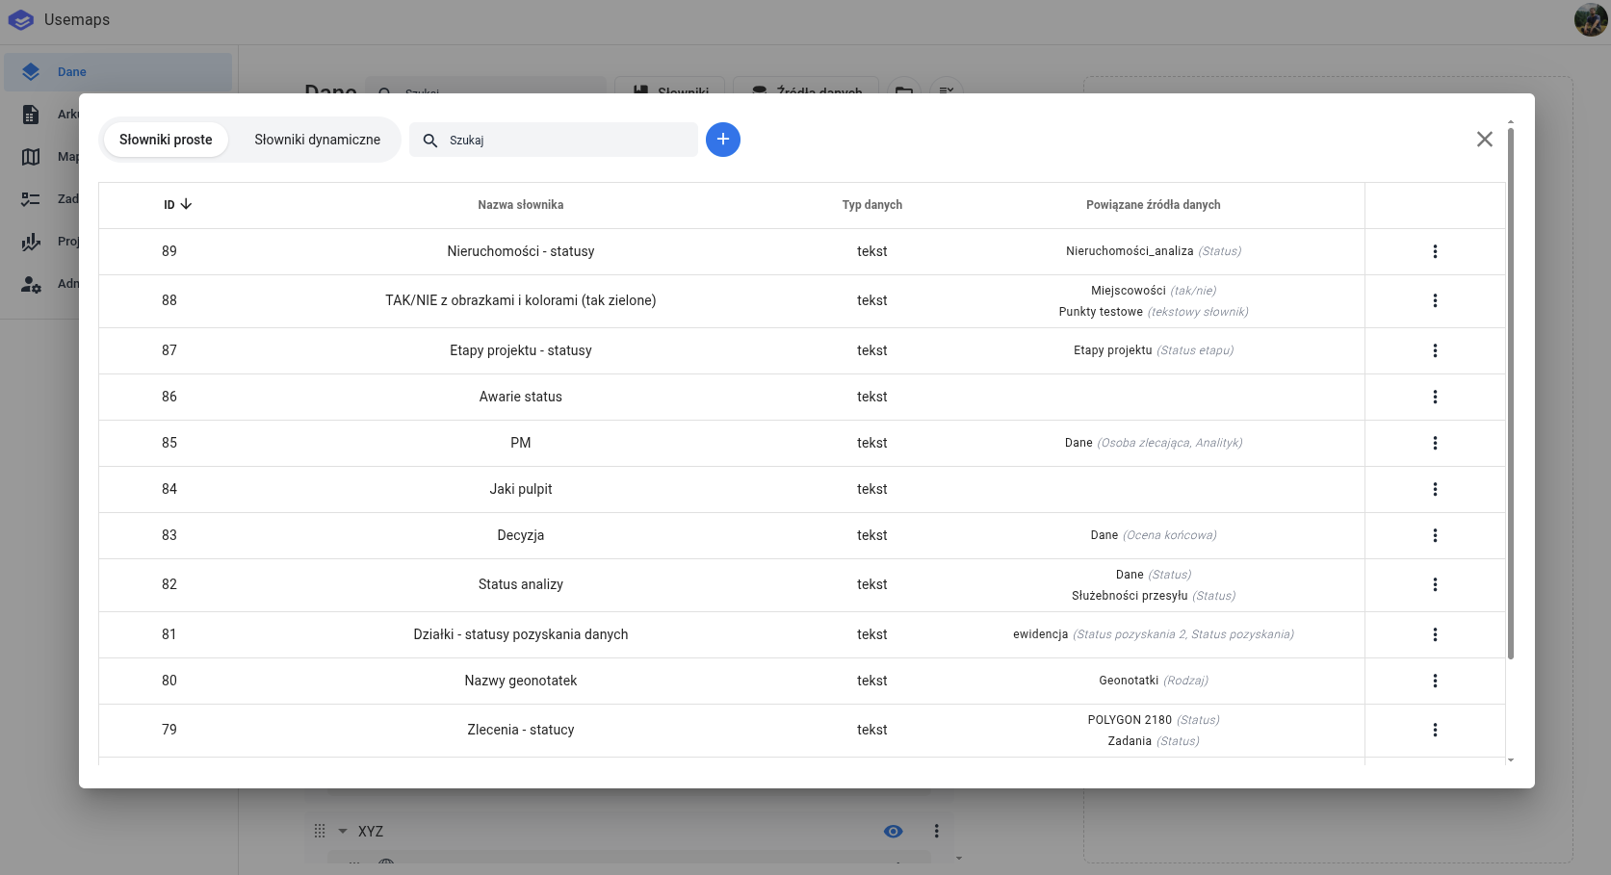Open the XYZ layer three-dot menu
The image size is (1611, 875).
pos(935,831)
